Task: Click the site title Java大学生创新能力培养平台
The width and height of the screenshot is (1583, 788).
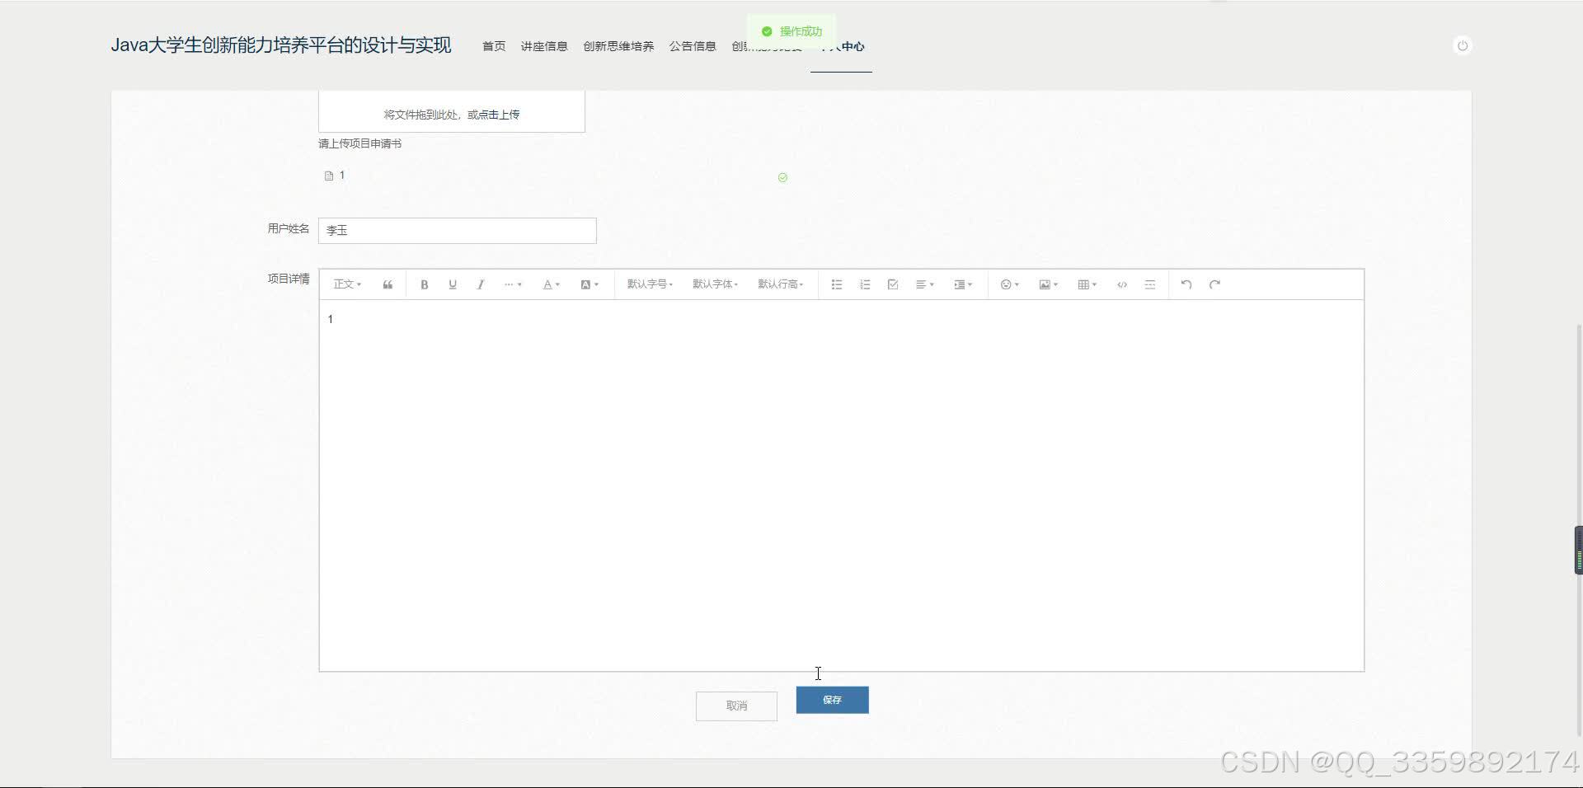Action: (x=281, y=45)
